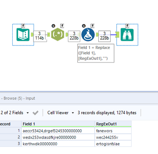Click RegEx tool output anchor
Image resolution: width=158 pixels, height=154 pixels.
[67, 34]
